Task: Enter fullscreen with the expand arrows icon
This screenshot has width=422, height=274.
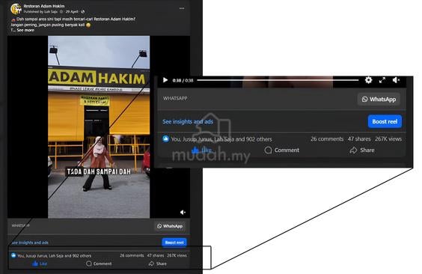Action: pos(382,80)
